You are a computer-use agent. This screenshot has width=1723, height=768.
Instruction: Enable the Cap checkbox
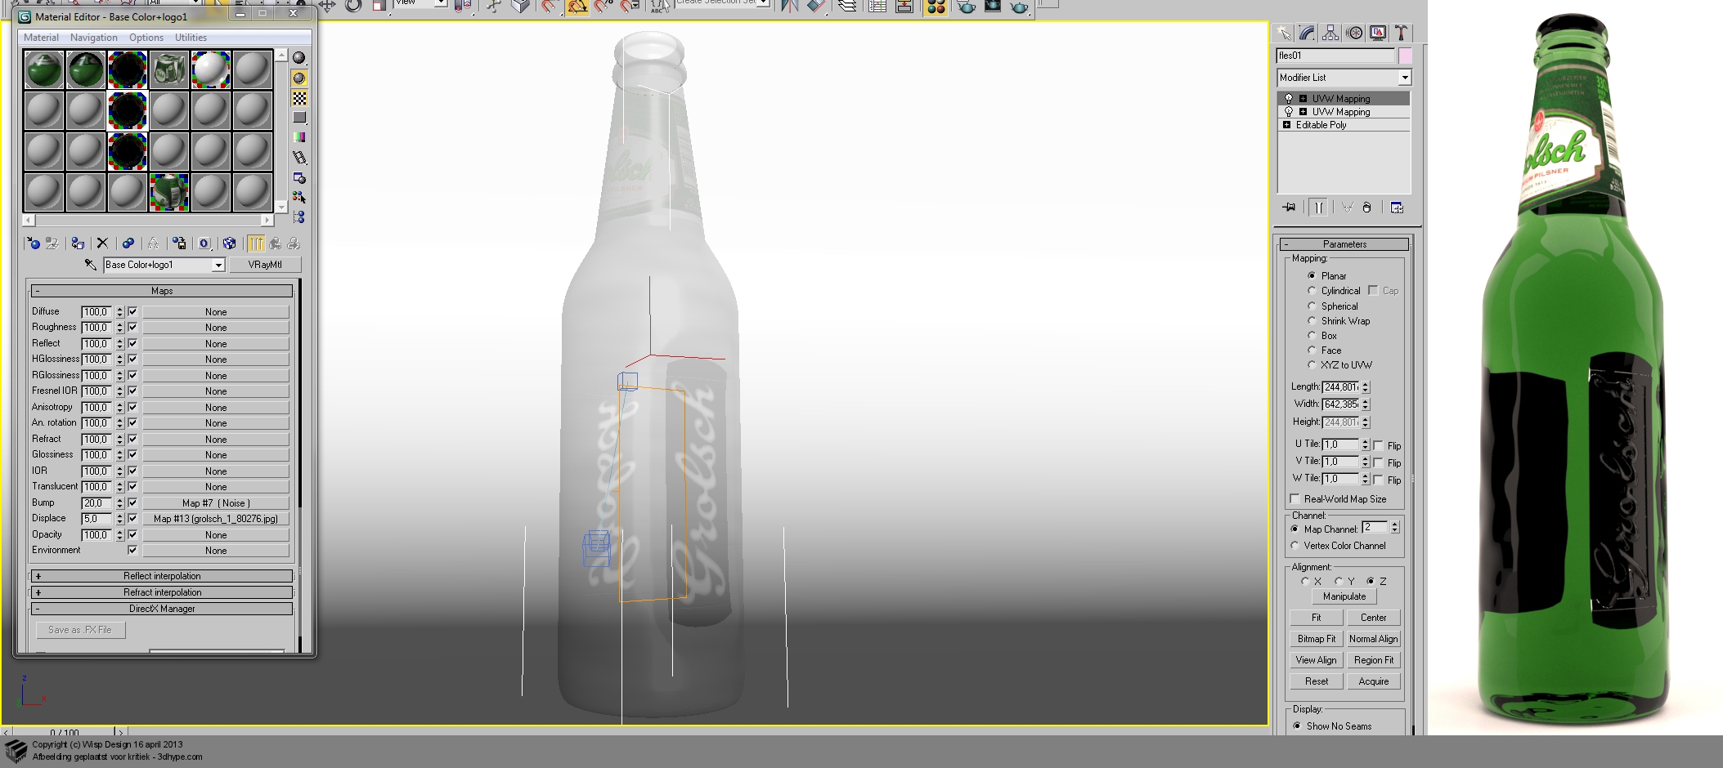click(x=1373, y=290)
